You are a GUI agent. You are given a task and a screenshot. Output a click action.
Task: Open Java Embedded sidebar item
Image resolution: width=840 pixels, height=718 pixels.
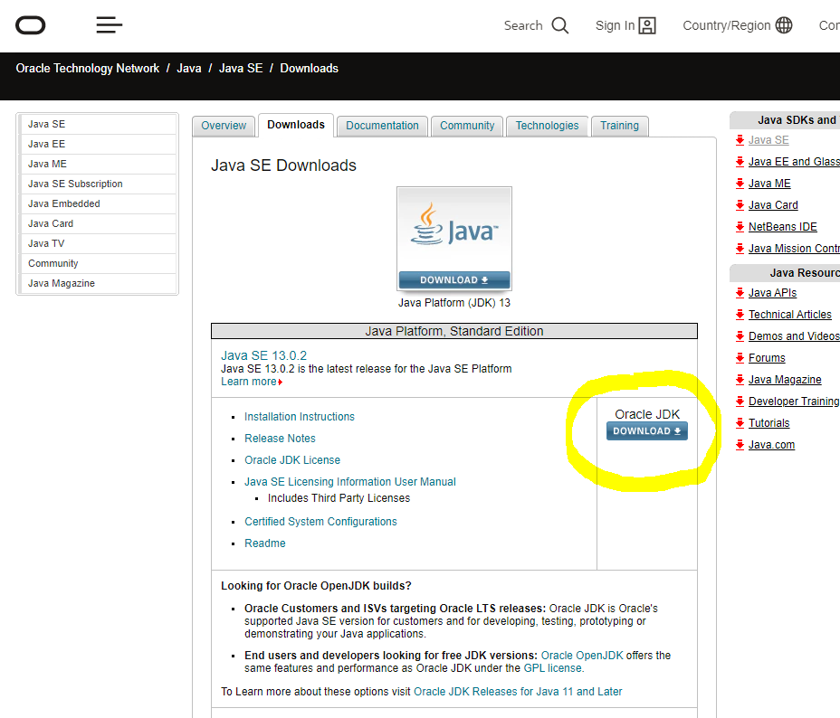pyautogui.click(x=98, y=203)
